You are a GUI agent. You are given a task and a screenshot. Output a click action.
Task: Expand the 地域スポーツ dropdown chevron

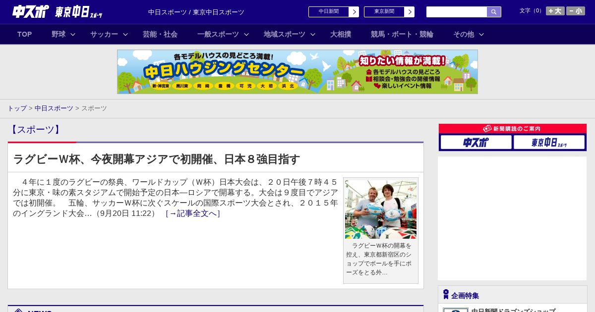(313, 34)
